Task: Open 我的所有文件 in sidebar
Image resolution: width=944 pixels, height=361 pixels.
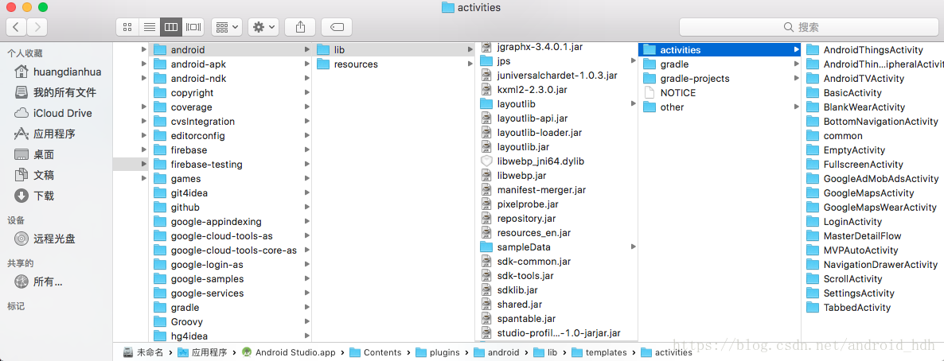Action: click(x=56, y=92)
